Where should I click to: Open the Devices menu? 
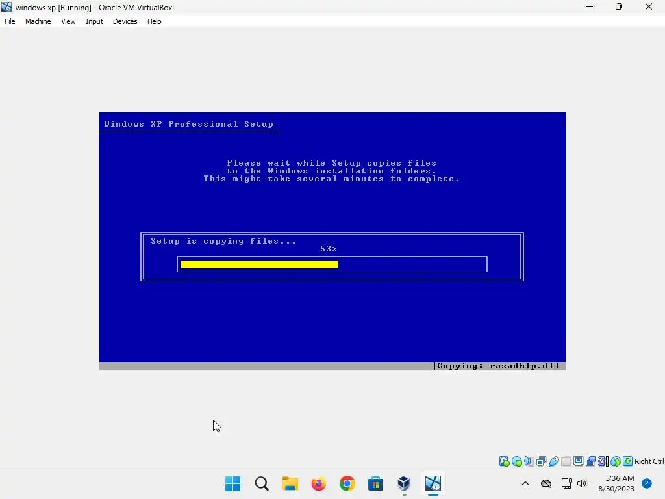click(x=125, y=21)
